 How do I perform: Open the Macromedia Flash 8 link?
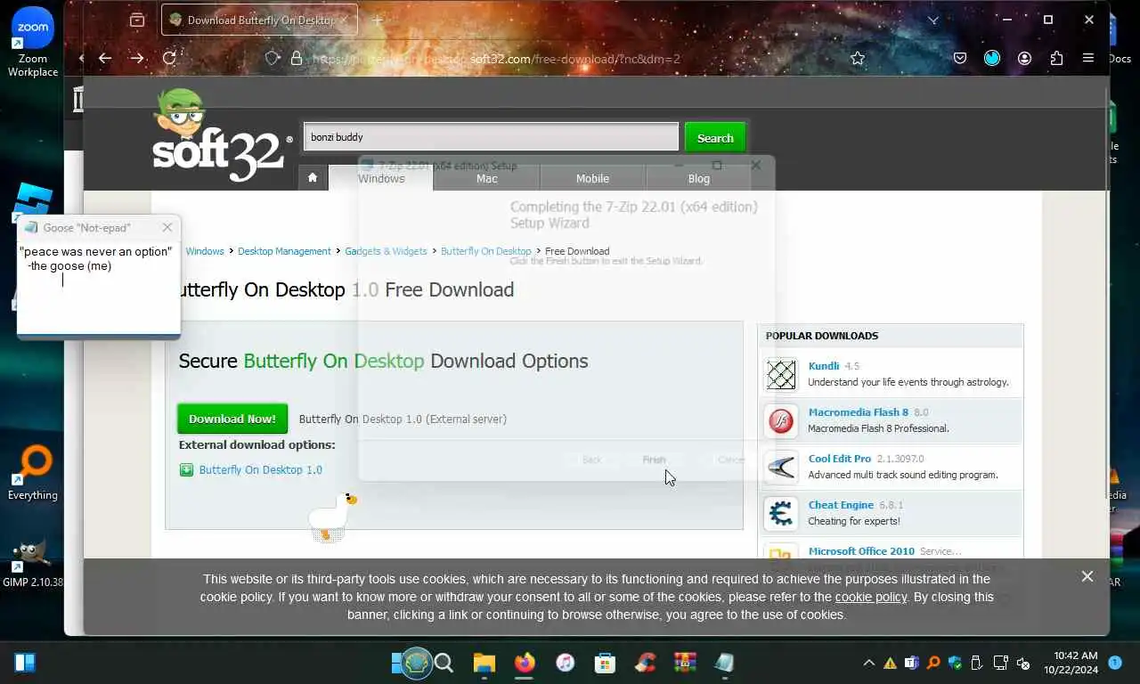click(859, 412)
